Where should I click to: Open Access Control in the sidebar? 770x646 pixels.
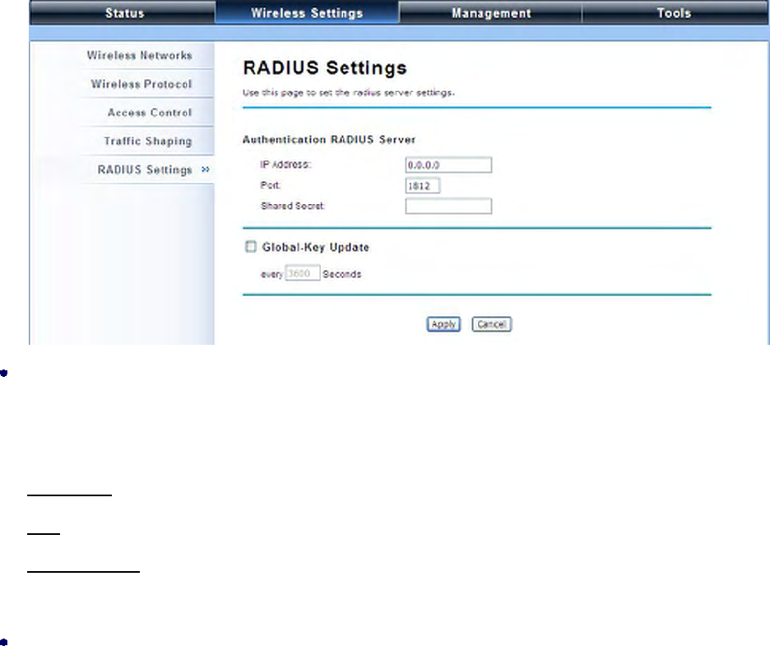[x=150, y=113]
